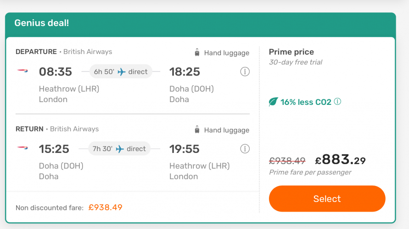Click the departure hand luggage suitcase icon
409x229 pixels.
pyautogui.click(x=197, y=53)
